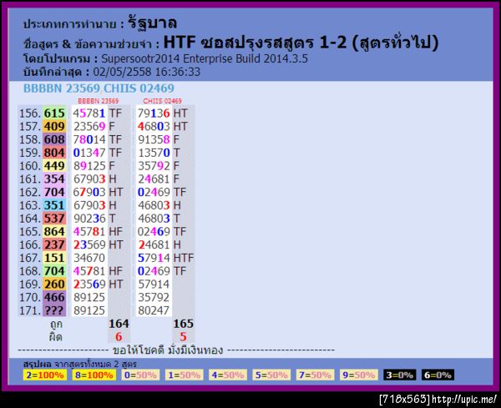Click the 8=100% summary badge
Screen dimensions: 501x408
point(94,375)
